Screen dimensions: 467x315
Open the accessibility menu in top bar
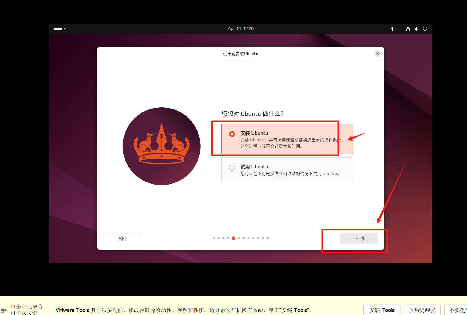(x=392, y=29)
